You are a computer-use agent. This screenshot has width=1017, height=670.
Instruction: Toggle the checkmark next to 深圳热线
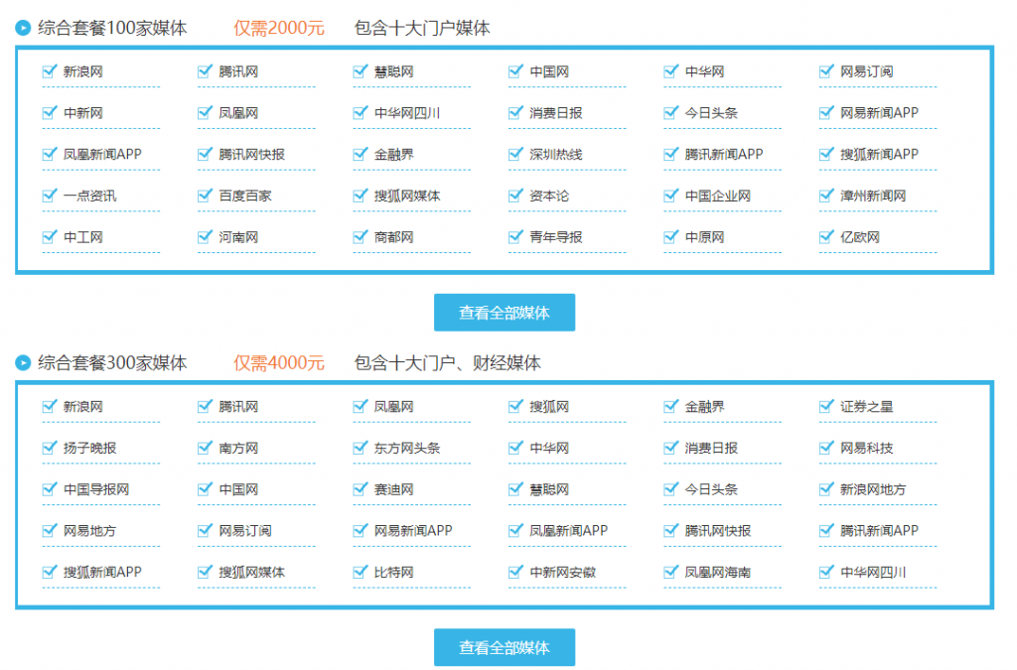tap(515, 154)
